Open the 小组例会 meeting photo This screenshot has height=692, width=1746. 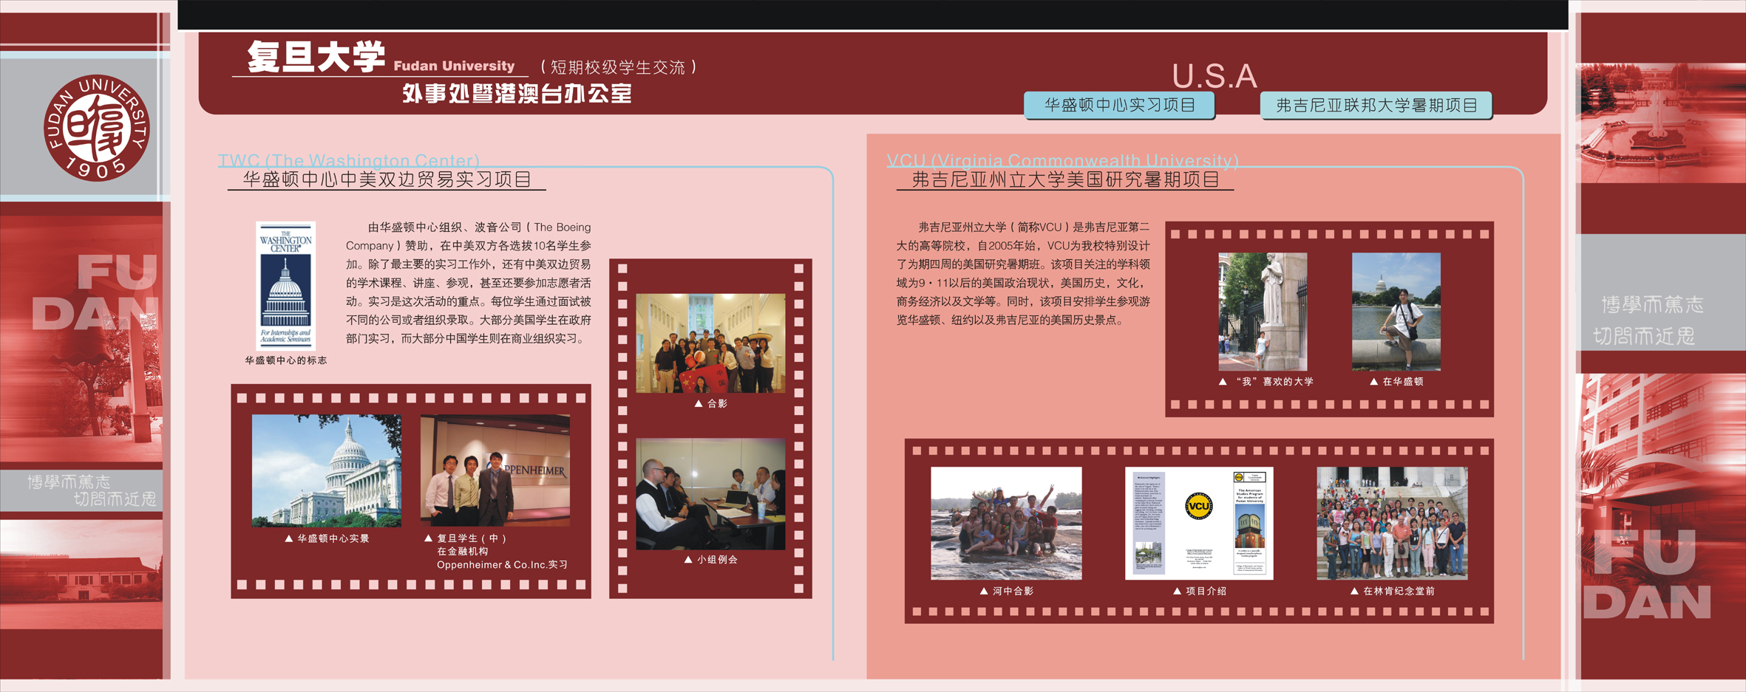click(x=710, y=494)
